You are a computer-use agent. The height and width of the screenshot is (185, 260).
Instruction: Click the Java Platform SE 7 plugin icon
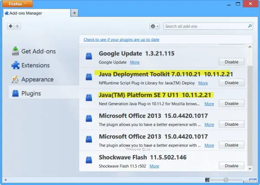pos(89,97)
